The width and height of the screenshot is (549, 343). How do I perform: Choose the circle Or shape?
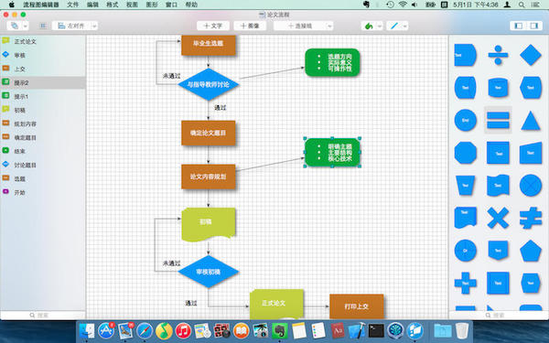pyautogui.click(x=466, y=251)
